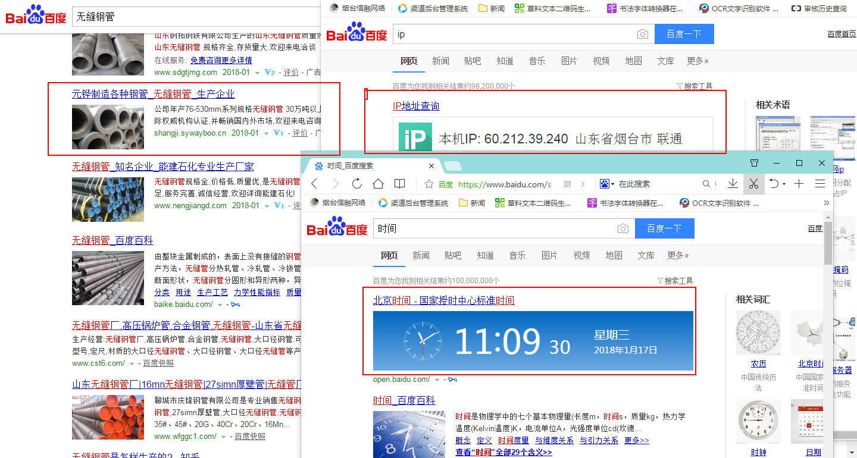Open the IP地址查询 result link
This screenshot has width=857, height=458.
[416, 106]
